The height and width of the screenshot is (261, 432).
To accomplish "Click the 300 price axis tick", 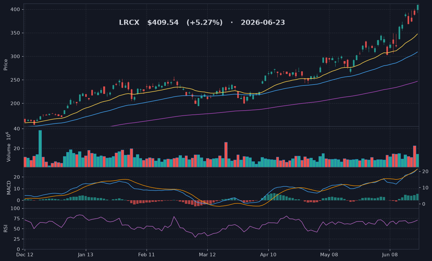I will pos(15,57).
